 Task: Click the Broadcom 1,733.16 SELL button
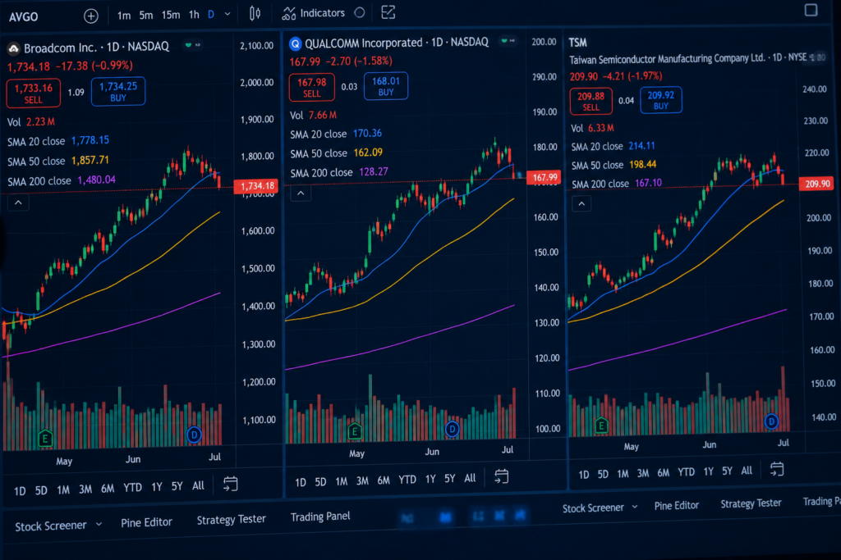[x=33, y=93]
